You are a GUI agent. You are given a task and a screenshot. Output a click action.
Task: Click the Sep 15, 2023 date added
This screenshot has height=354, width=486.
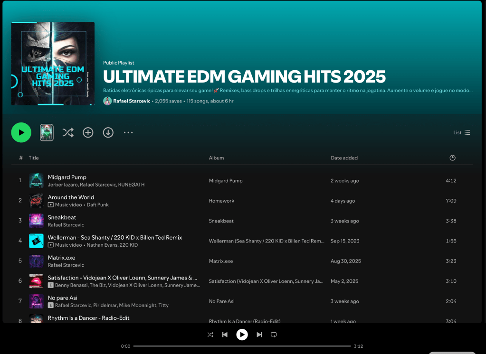345,241
